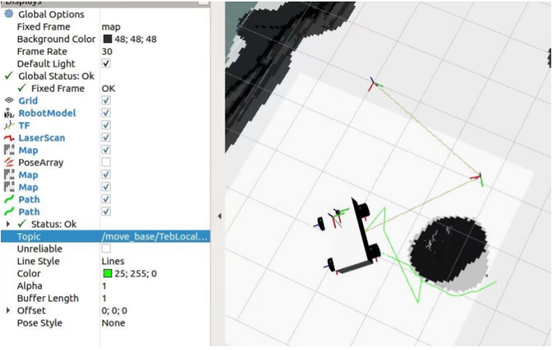Click the Grid display icon

(x=9, y=101)
